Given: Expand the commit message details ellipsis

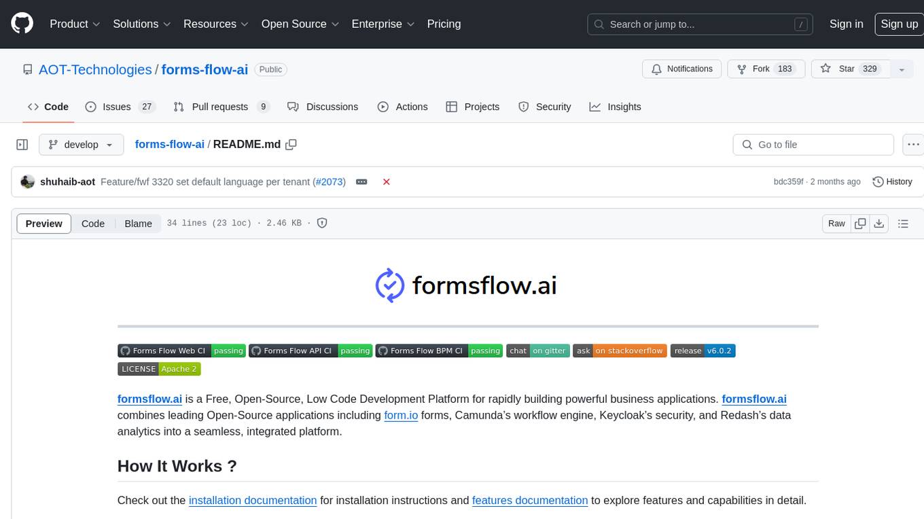Looking at the screenshot, I should [361, 182].
